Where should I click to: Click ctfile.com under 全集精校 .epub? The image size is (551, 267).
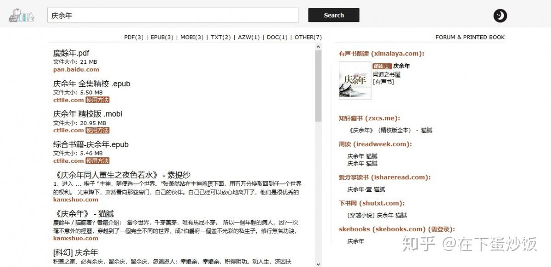[x=68, y=100]
